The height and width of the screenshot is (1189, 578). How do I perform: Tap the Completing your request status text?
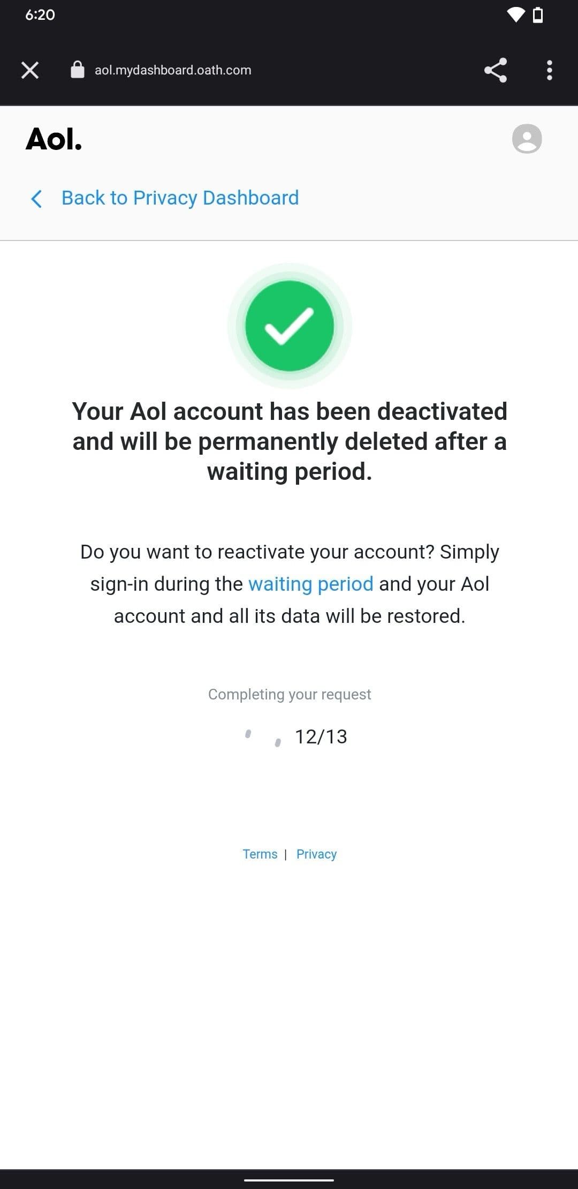coord(289,694)
